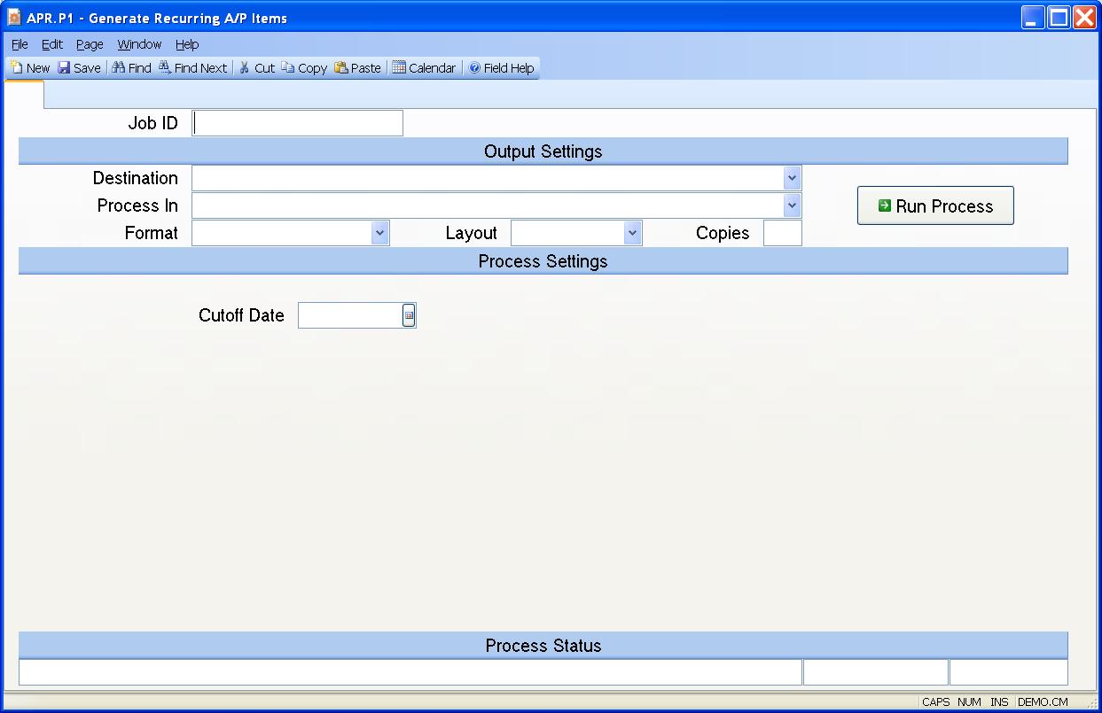The width and height of the screenshot is (1102, 713).
Task: Click the Copies input box
Action: point(782,233)
